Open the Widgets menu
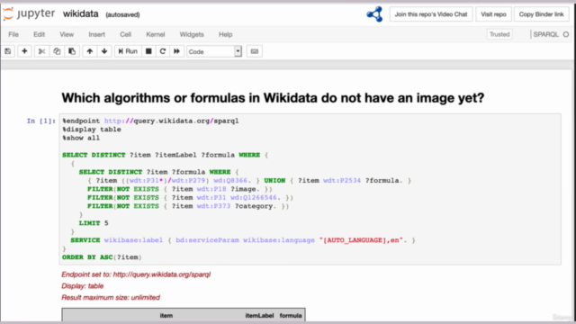This screenshot has width=576, height=324. pos(192,34)
